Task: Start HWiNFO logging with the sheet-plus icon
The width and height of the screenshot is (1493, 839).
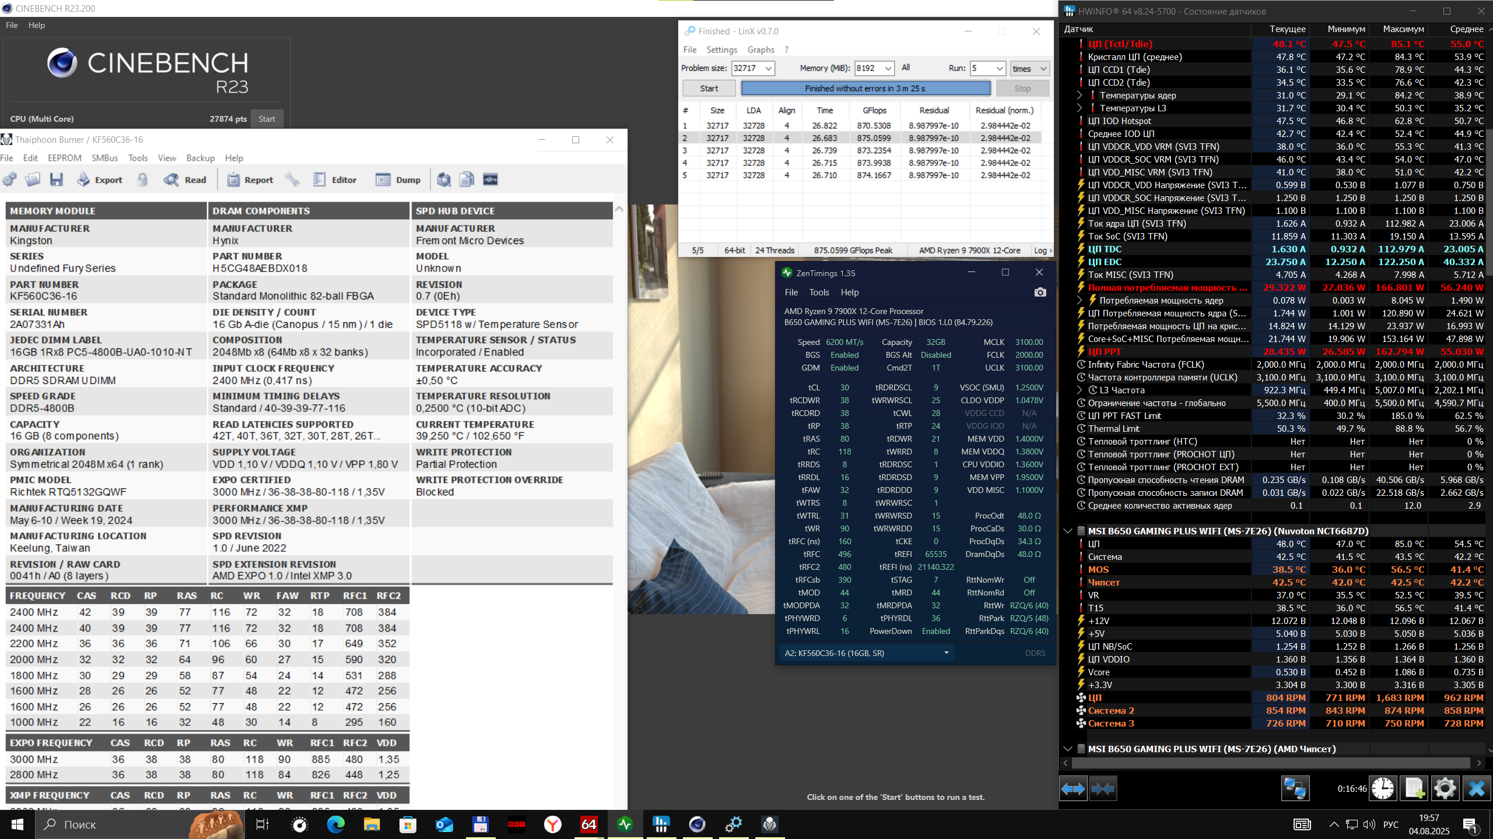Action: pyautogui.click(x=1414, y=789)
